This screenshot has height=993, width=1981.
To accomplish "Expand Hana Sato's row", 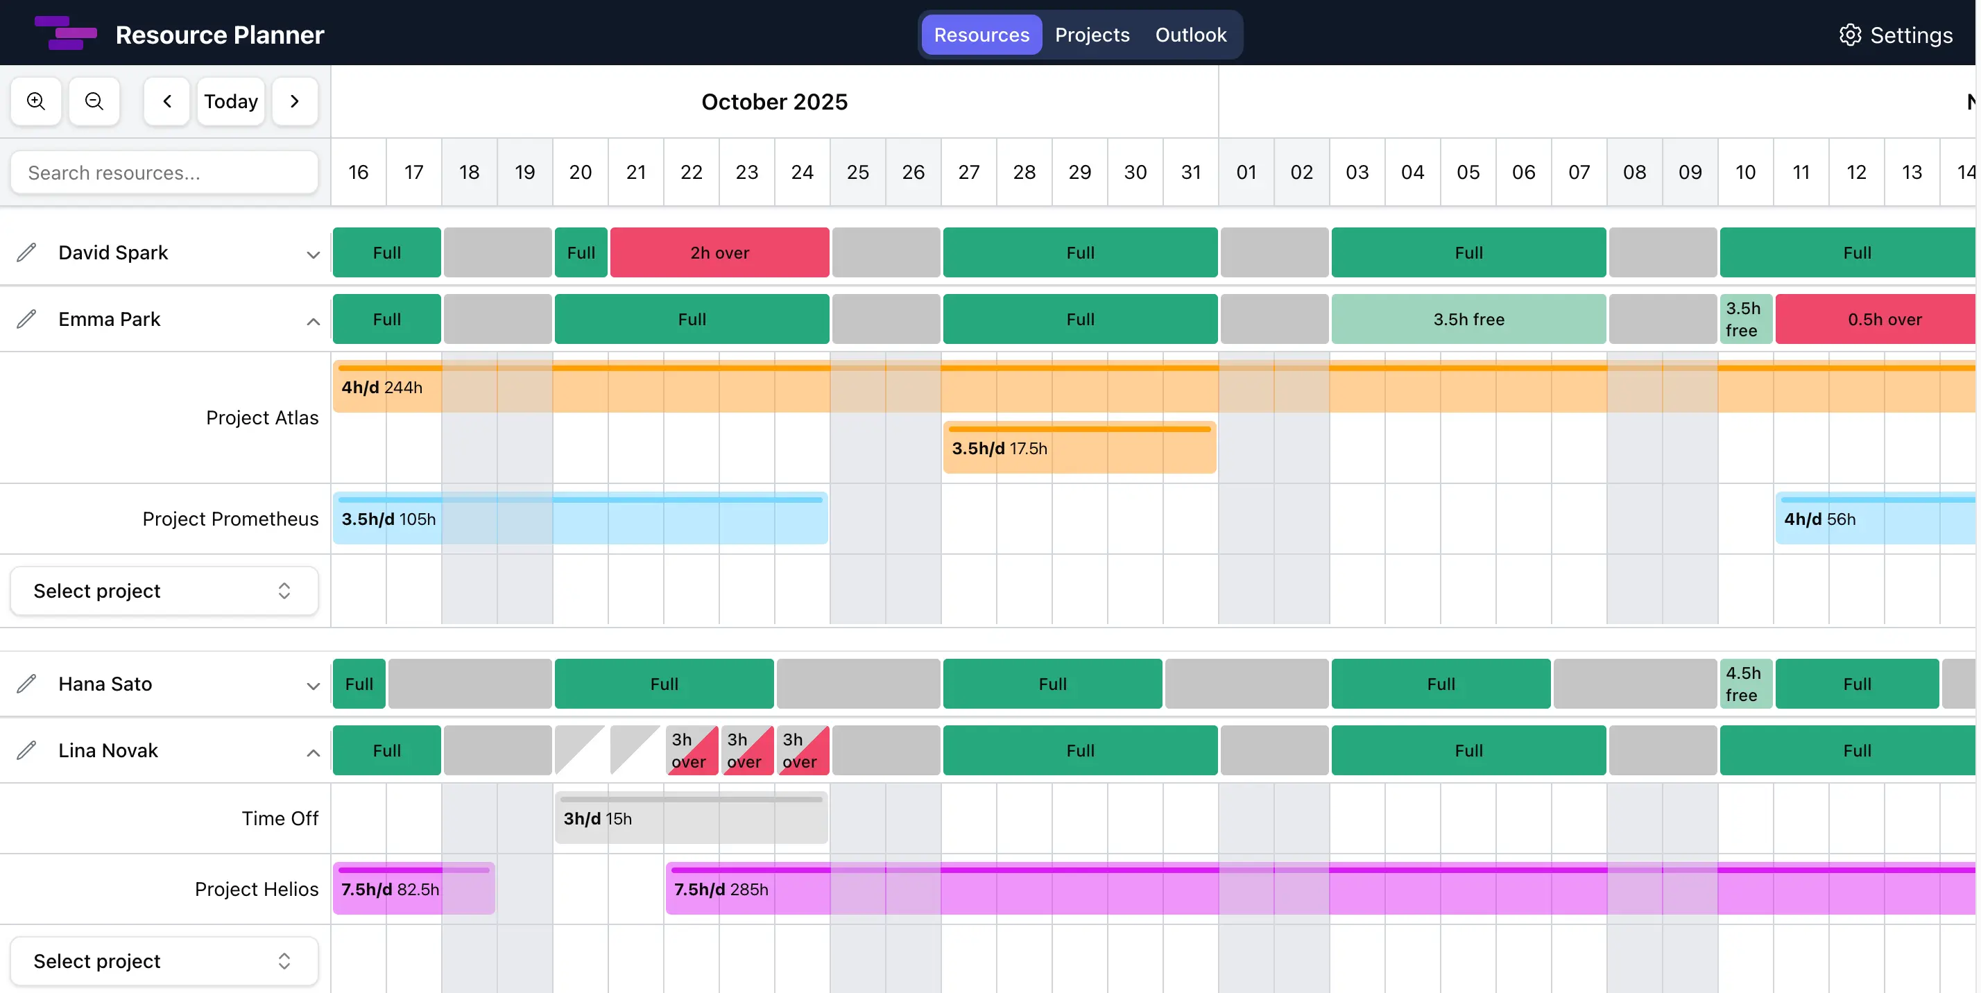I will click(312, 687).
